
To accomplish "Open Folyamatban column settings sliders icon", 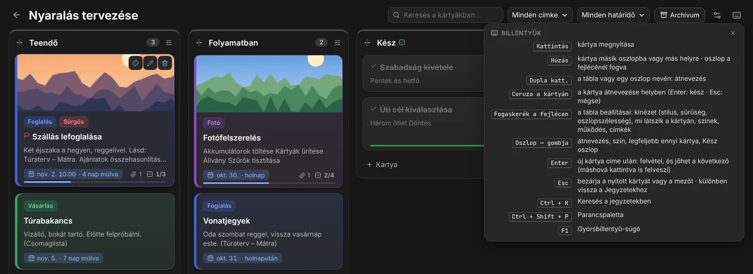I will point(337,42).
